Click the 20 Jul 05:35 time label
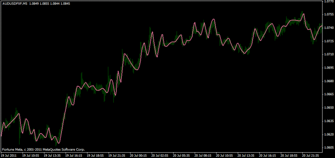335x158 pixels. [x=181, y=155]
